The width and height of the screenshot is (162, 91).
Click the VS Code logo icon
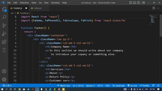click(3, 3)
